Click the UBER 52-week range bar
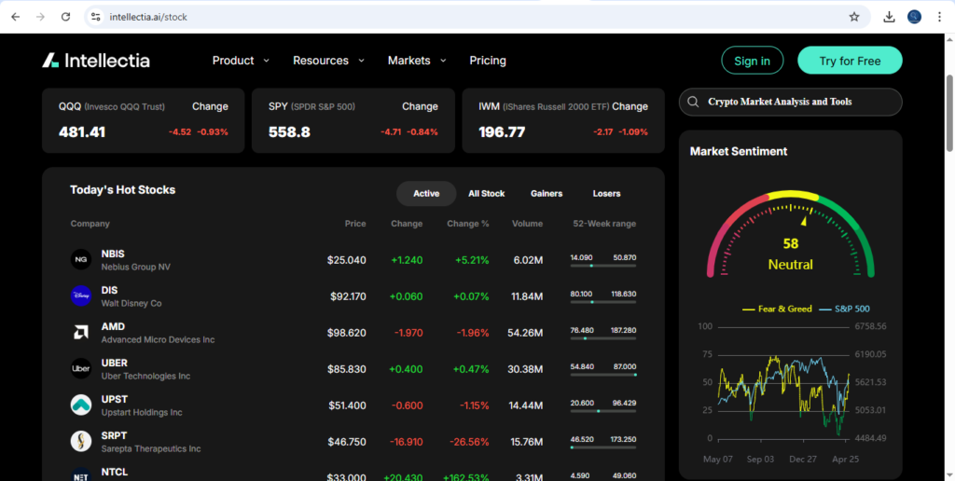Viewport: 955px width, 481px height. (603, 375)
